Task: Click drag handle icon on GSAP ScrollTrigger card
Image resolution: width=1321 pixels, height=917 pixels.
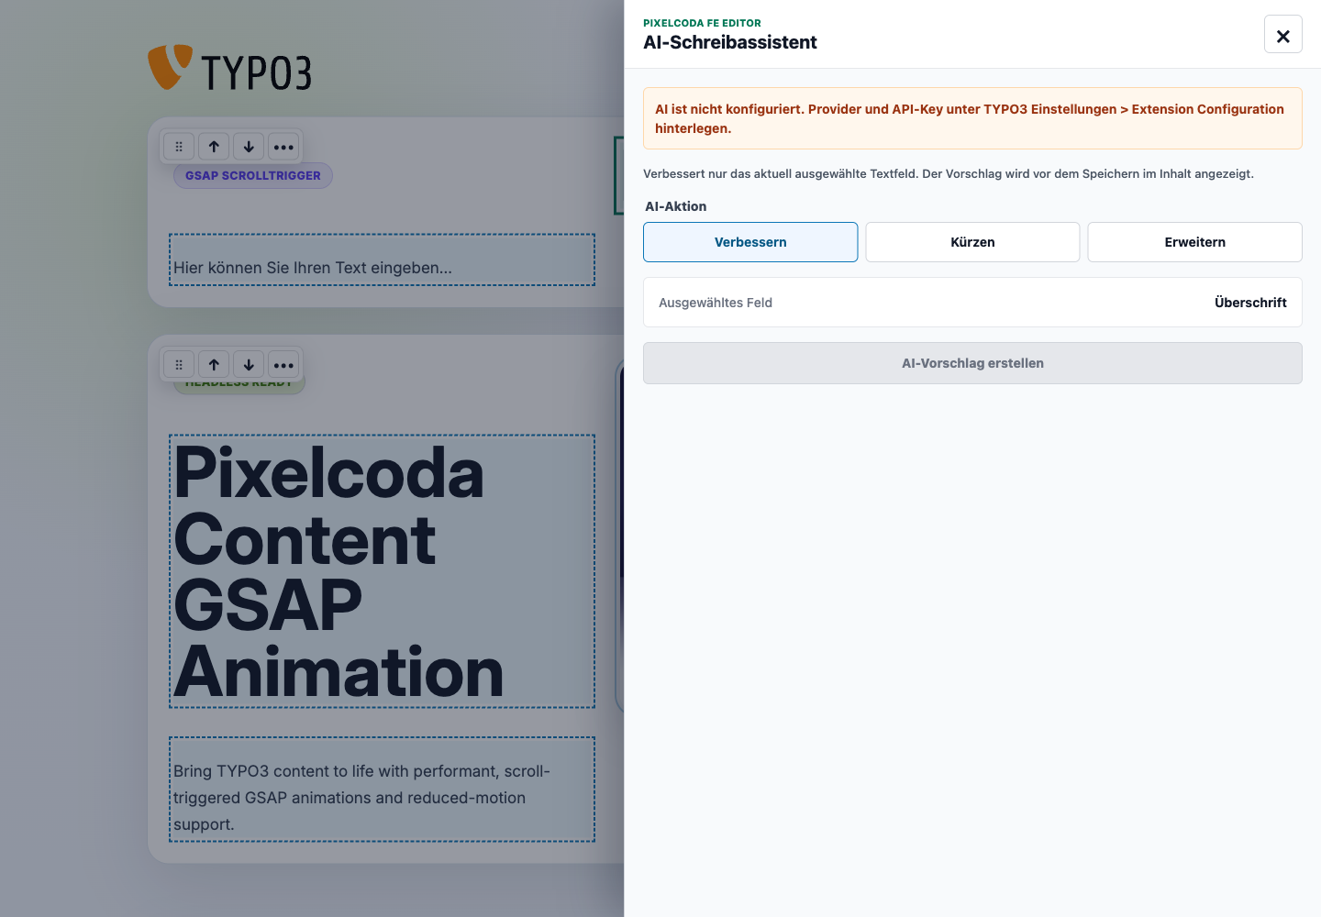Action: coord(179,147)
